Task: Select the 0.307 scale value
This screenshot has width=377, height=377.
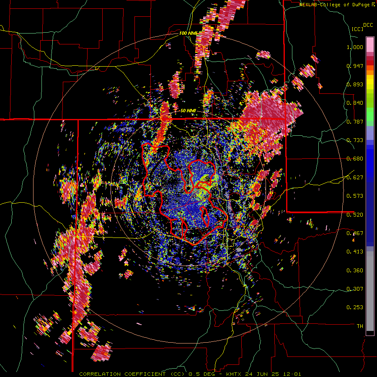Action: pyautogui.click(x=355, y=289)
